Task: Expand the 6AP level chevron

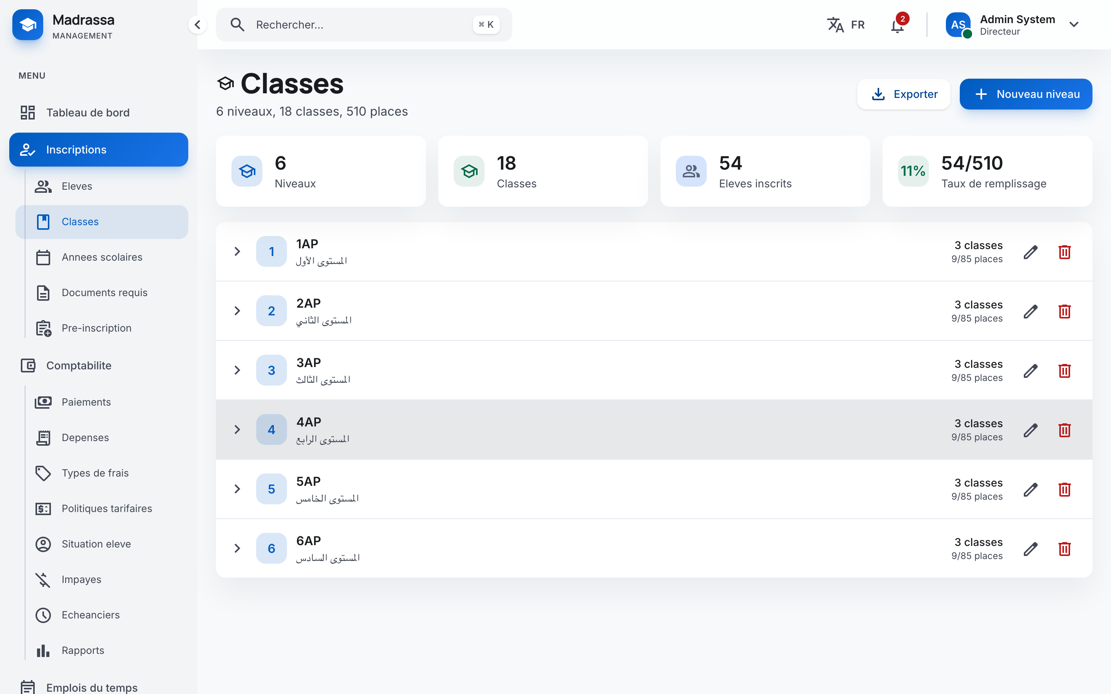Action: (x=237, y=549)
